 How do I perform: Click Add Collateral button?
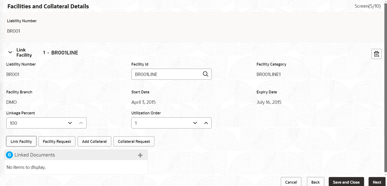click(94, 141)
